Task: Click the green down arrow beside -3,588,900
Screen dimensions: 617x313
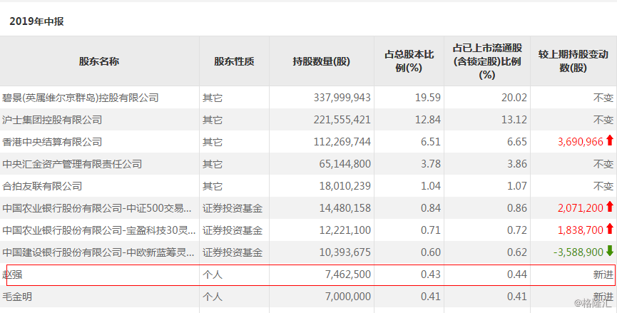Action: click(x=610, y=251)
